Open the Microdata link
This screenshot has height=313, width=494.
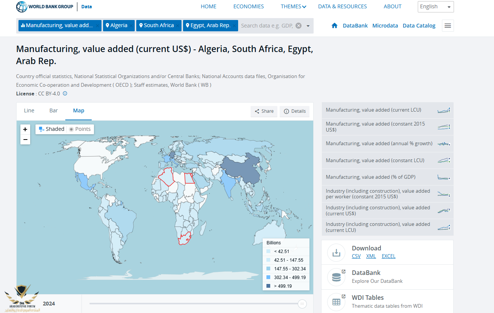tap(385, 26)
